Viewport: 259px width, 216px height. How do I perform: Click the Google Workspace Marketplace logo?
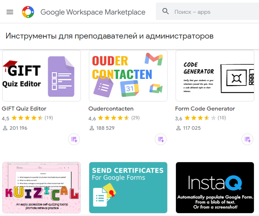pos(28,12)
